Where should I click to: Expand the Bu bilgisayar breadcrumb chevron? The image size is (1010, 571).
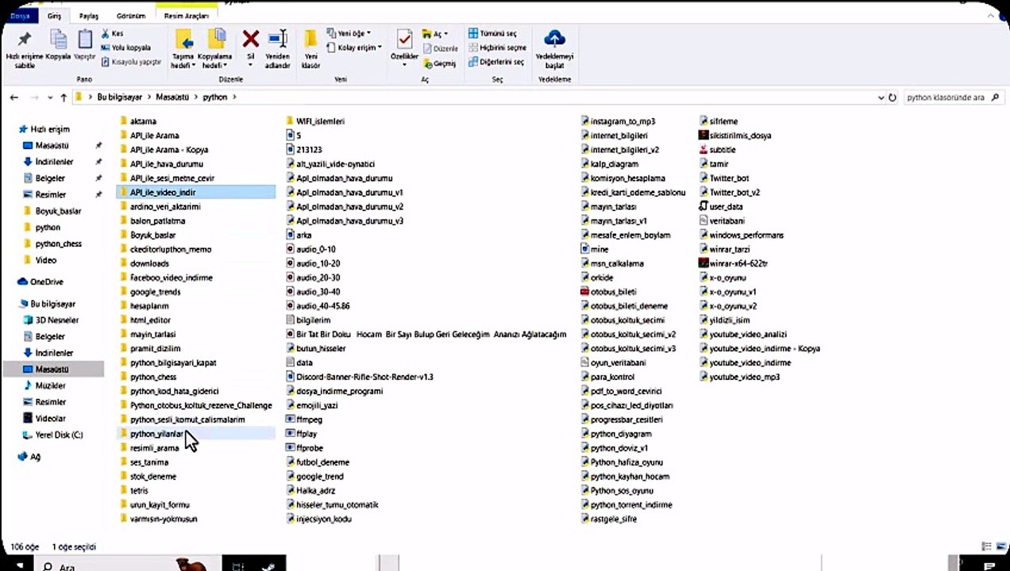click(148, 97)
